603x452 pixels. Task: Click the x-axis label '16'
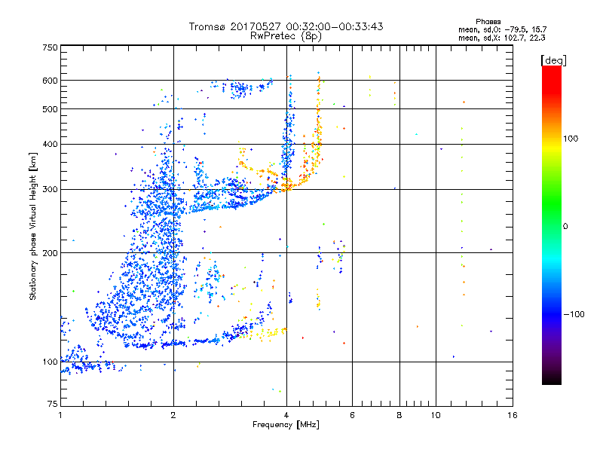coord(513,415)
